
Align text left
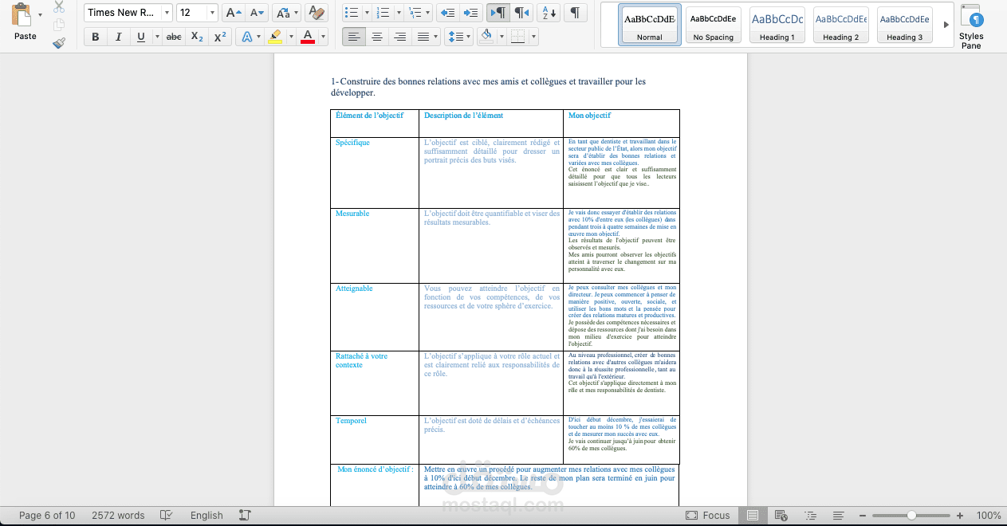click(354, 37)
